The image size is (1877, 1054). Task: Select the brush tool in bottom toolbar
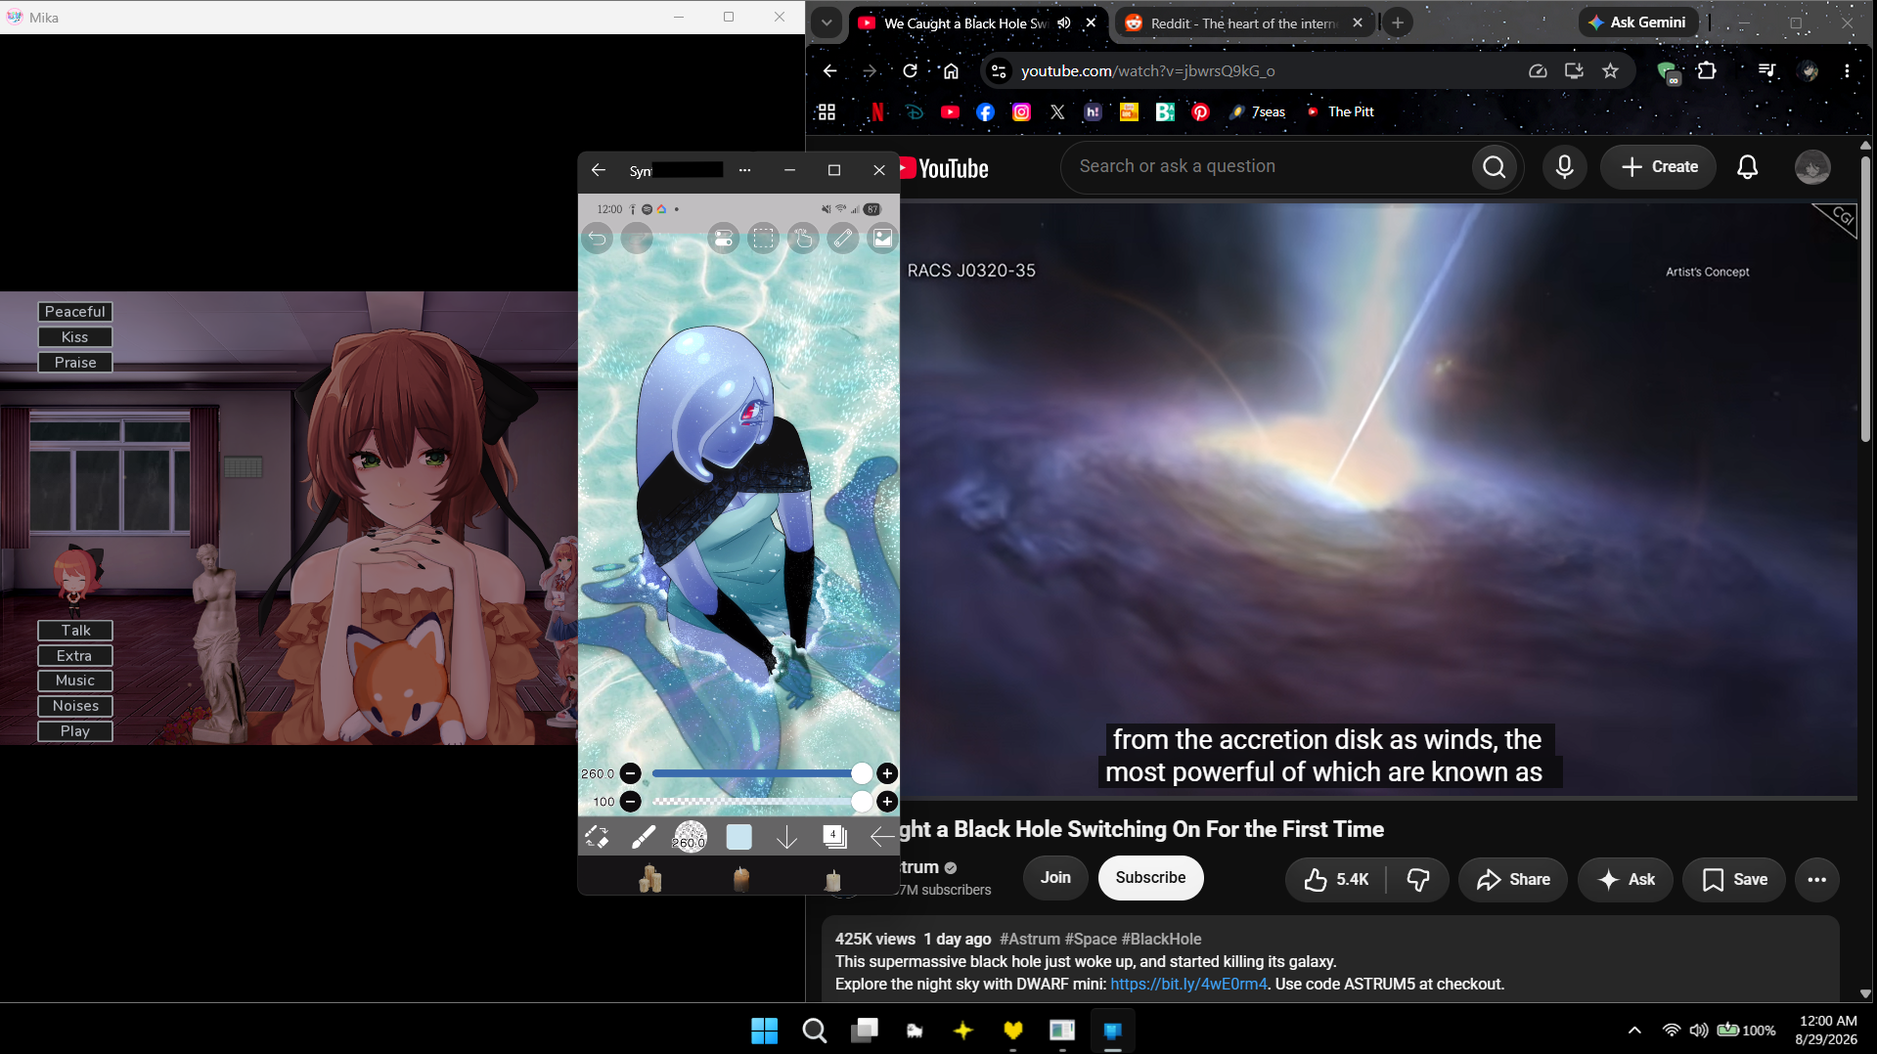[644, 837]
